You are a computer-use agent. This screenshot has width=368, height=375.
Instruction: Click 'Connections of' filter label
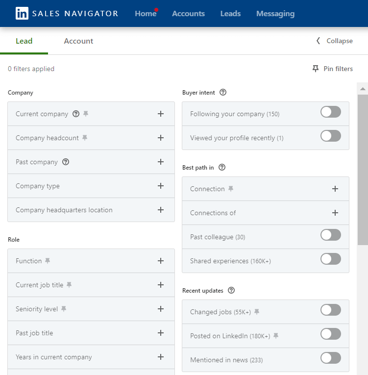pyautogui.click(x=213, y=213)
